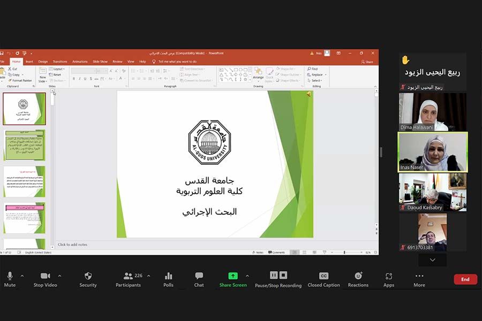Viewport: 482px width, 321px height.
Task: Expand audio options arrow next to Mute
Action: coord(22,276)
